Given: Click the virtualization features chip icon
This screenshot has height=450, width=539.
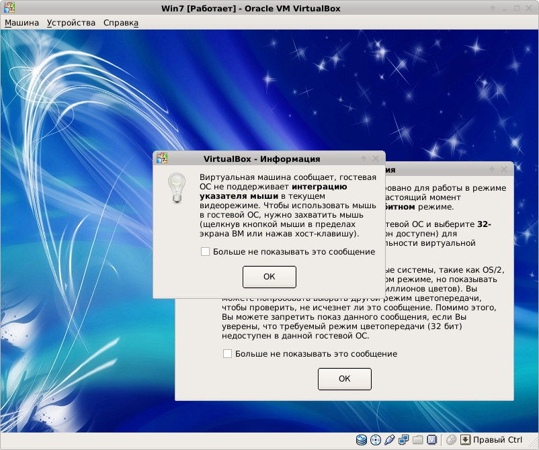Looking at the screenshot, I should coord(431,440).
